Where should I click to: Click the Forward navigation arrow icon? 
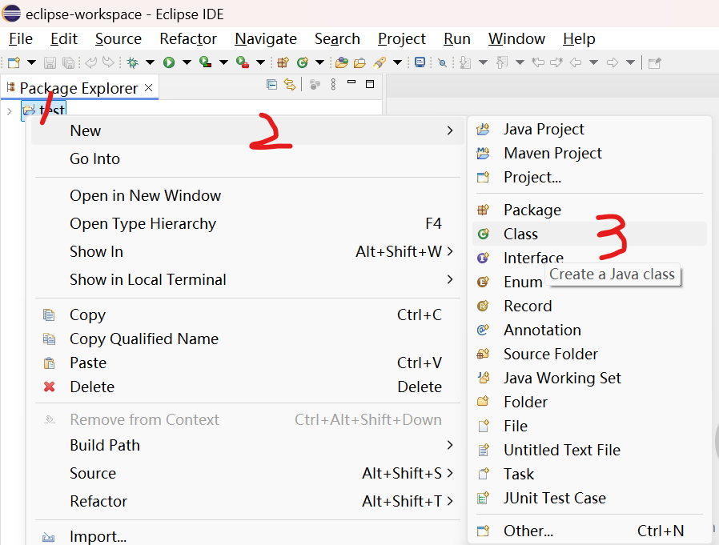tap(613, 62)
